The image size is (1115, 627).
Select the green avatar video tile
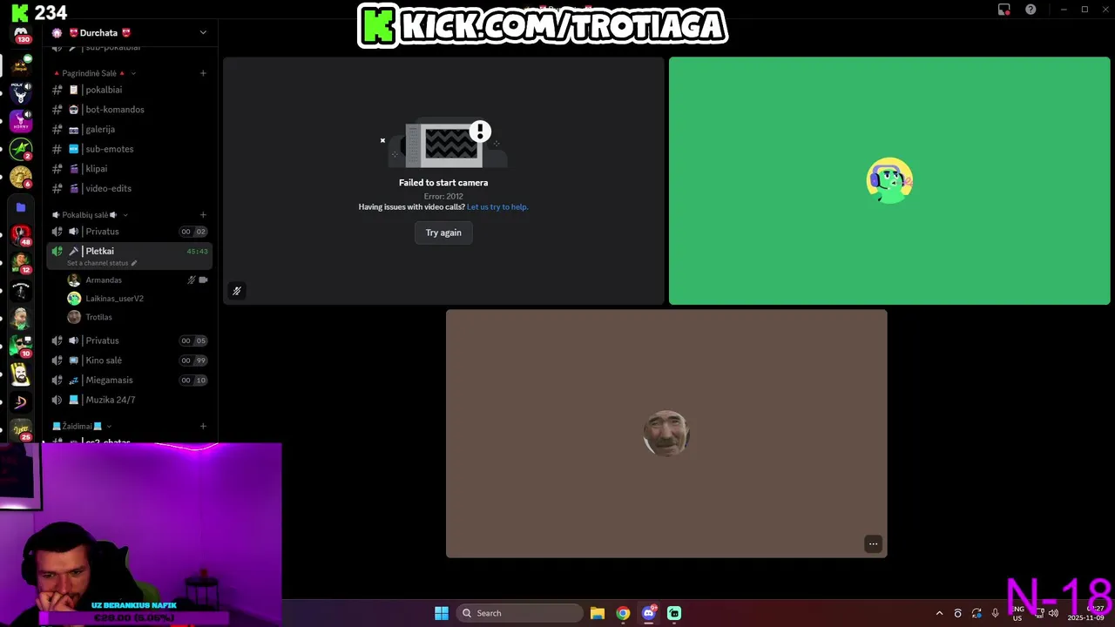(889, 181)
